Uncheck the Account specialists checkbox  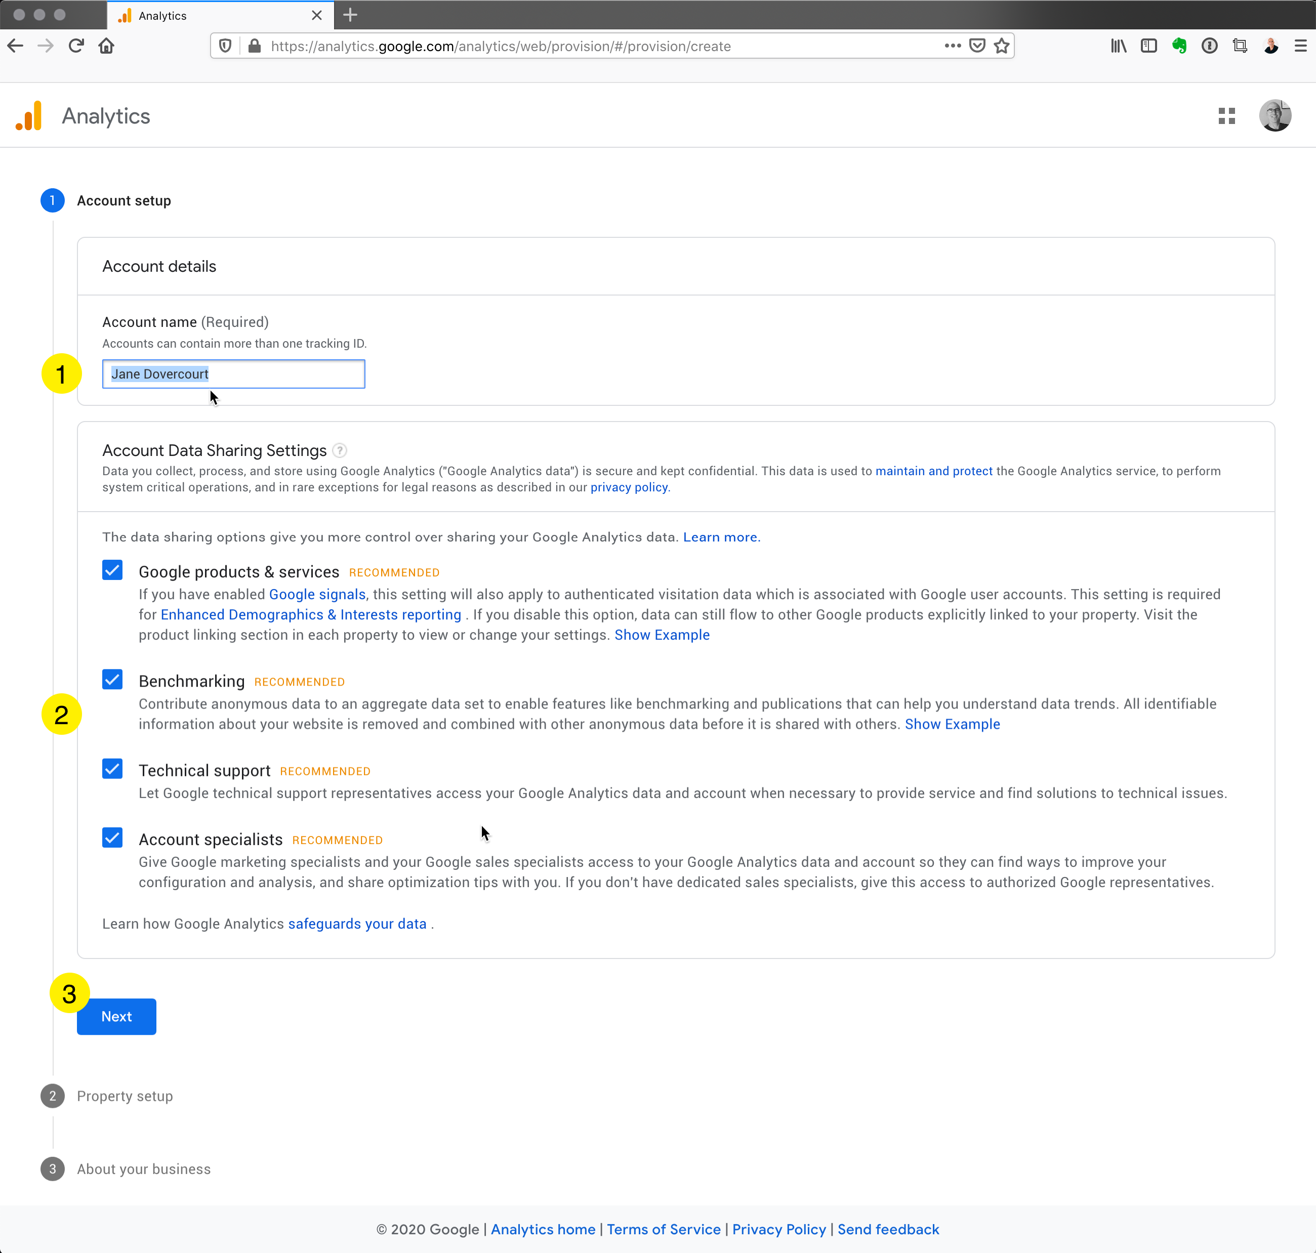[x=112, y=838]
